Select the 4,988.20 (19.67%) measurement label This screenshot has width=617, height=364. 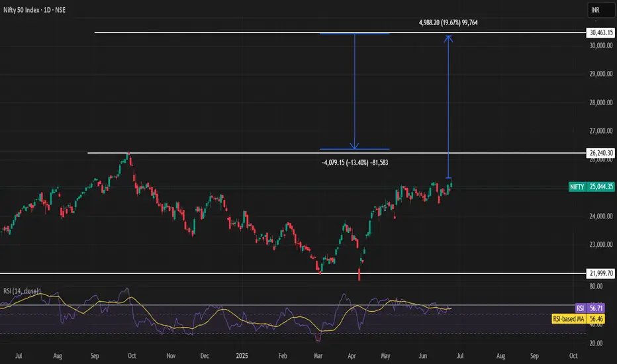[x=448, y=23]
